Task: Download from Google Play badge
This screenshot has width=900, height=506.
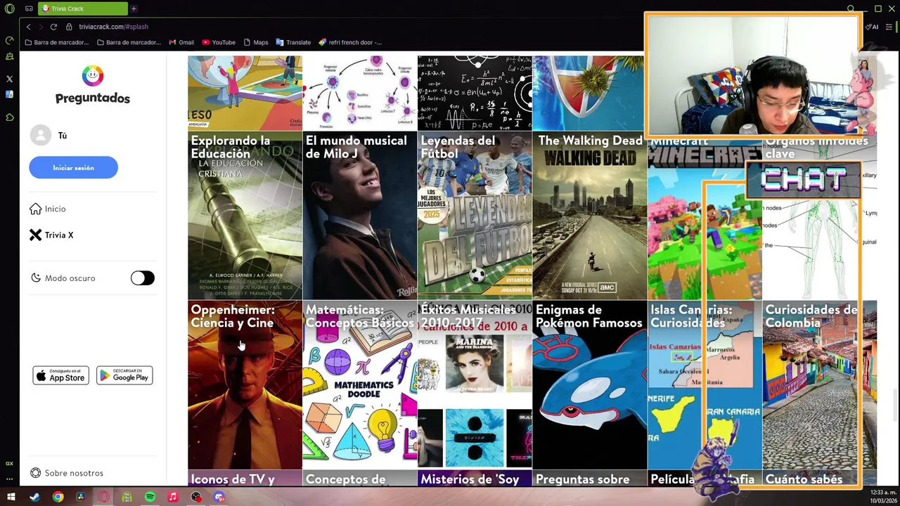Action: [124, 375]
